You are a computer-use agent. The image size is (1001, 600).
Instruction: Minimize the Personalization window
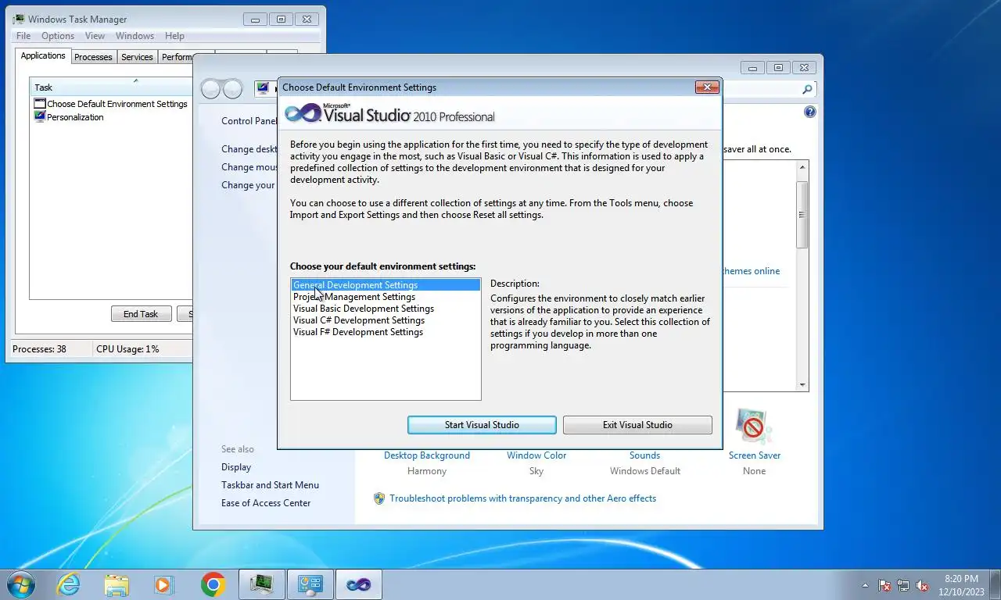pos(752,68)
